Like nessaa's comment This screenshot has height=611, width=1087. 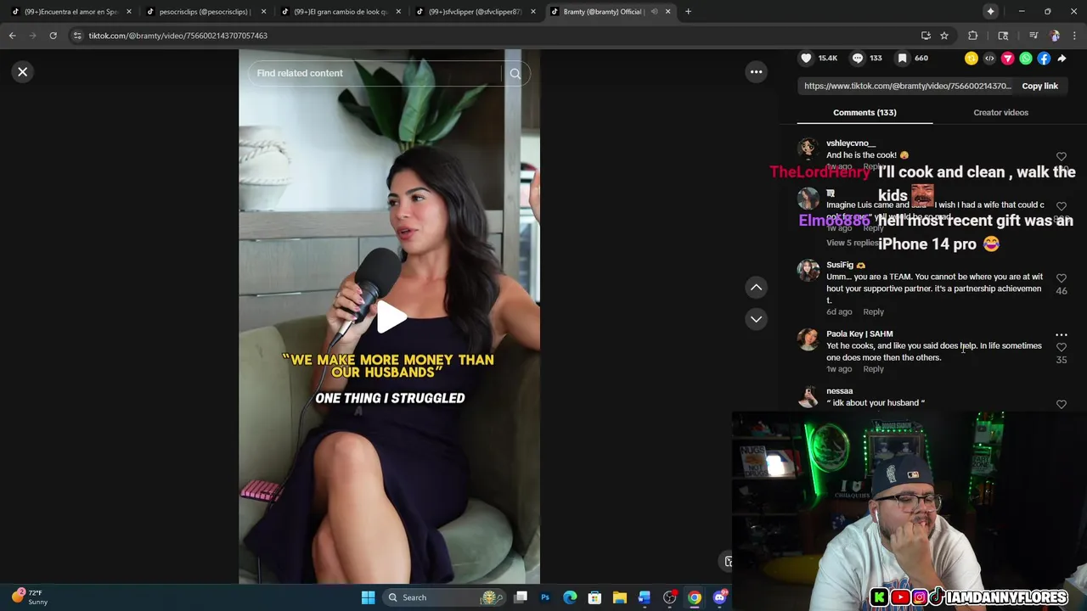(1062, 404)
